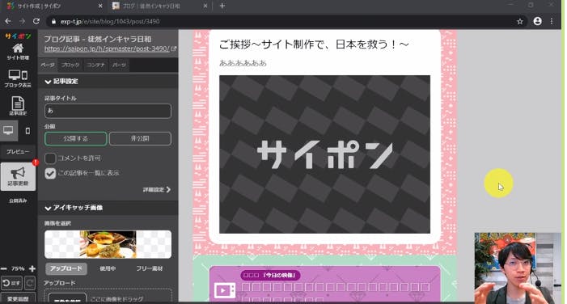Click the ここに画像をドラッグ upload drop area
This screenshot has width=567, height=304.
108,296
